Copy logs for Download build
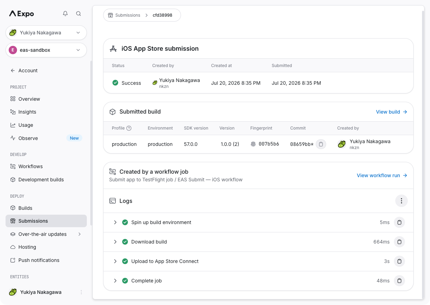 399,242
